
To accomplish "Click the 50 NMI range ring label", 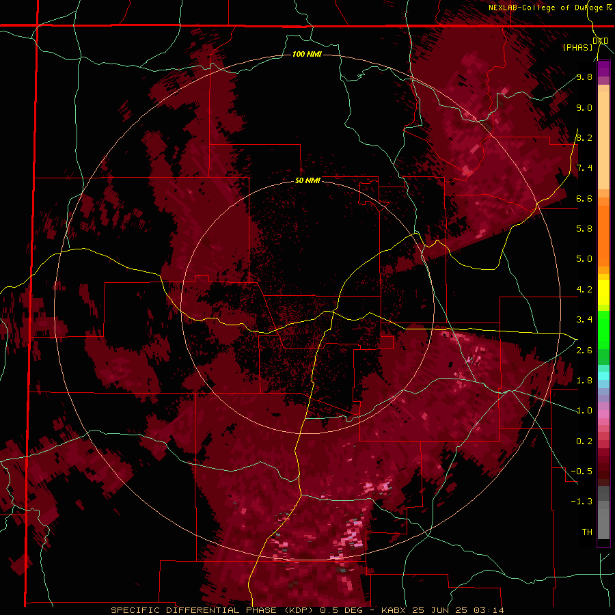I will pos(307,180).
